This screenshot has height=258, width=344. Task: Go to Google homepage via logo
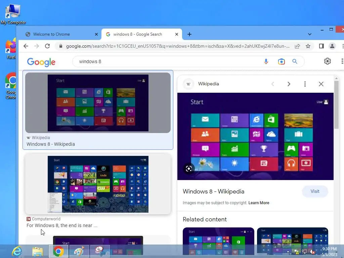click(x=41, y=62)
